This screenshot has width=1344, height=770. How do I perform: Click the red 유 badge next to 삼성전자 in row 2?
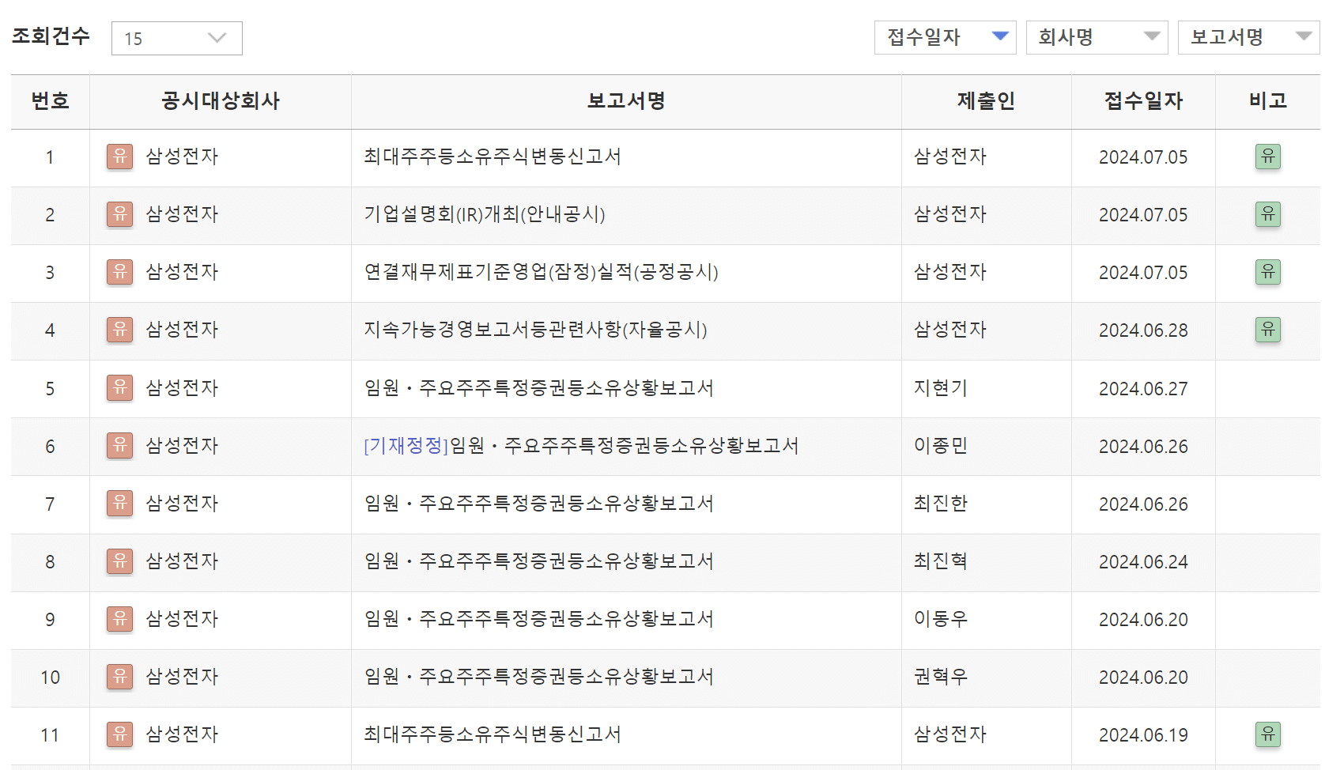click(x=119, y=215)
